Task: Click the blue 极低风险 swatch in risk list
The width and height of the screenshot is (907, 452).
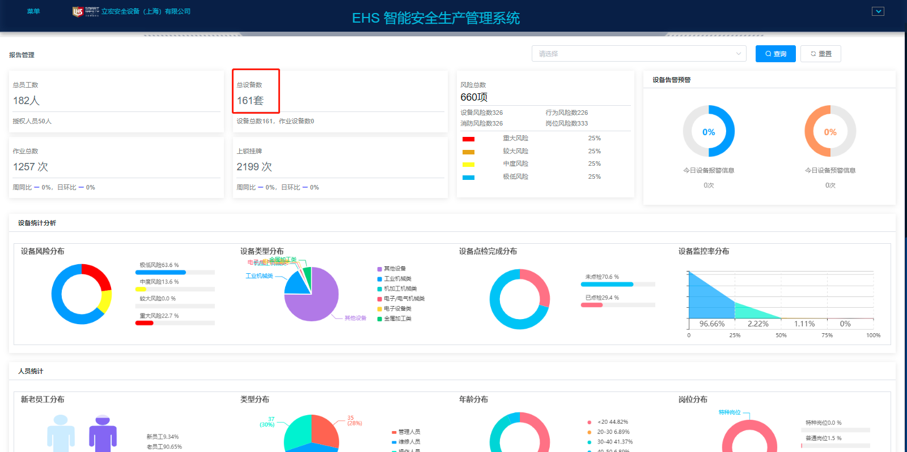Action: 468,178
